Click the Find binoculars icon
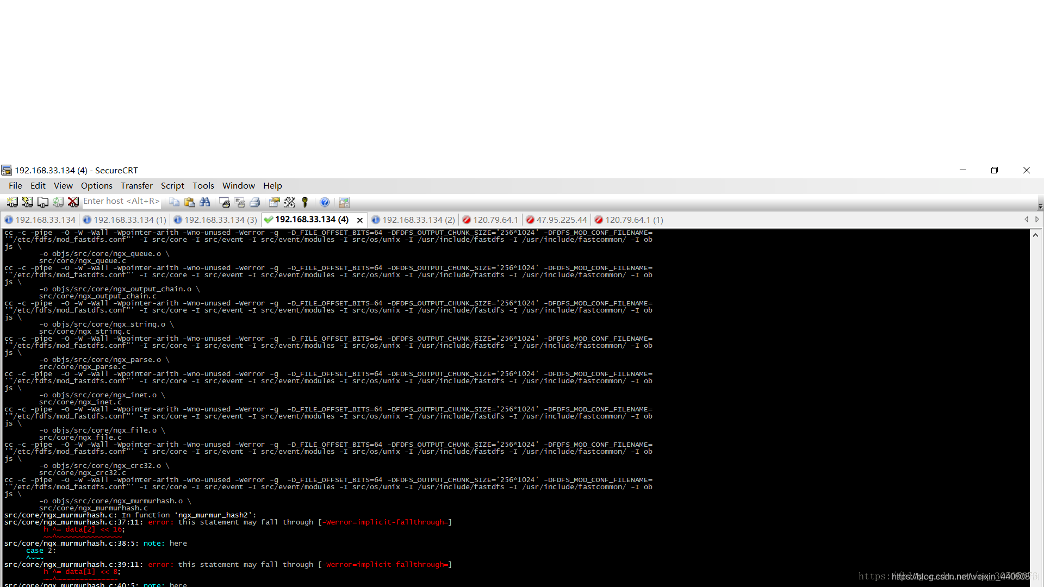This screenshot has height=587, width=1044. click(x=204, y=202)
